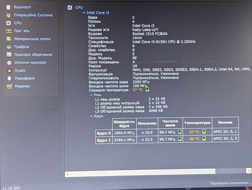Click the Пам'ять RAM stick icon

[9, 31]
